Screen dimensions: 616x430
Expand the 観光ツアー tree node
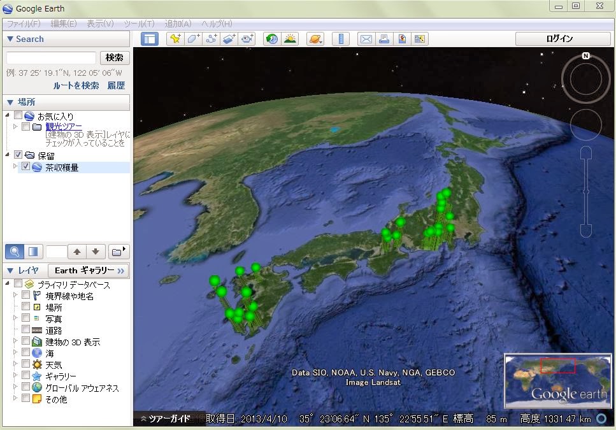pos(15,126)
